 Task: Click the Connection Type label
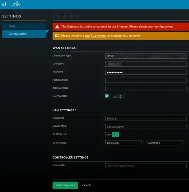pyautogui.click(x=62, y=56)
